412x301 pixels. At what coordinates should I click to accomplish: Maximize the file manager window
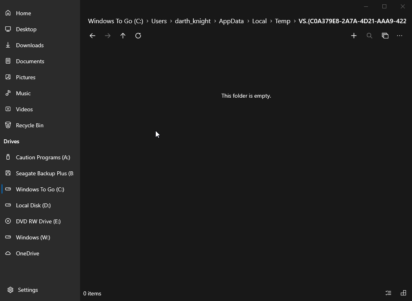pyautogui.click(x=384, y=6)
